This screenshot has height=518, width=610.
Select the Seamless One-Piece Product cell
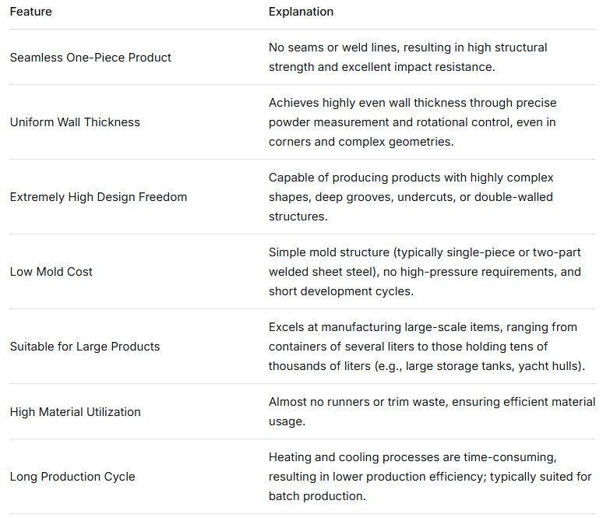pyautogui.click(x=90, y=58)
